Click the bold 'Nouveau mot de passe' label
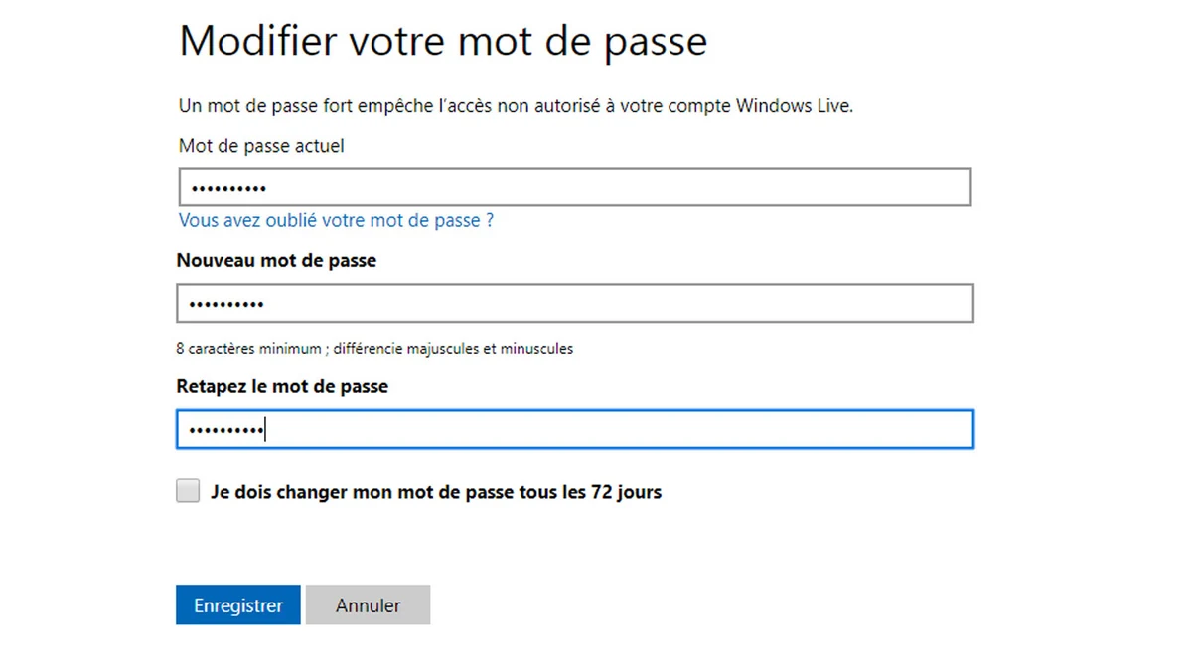1192x670 pixels. click(x=276, y=261)
